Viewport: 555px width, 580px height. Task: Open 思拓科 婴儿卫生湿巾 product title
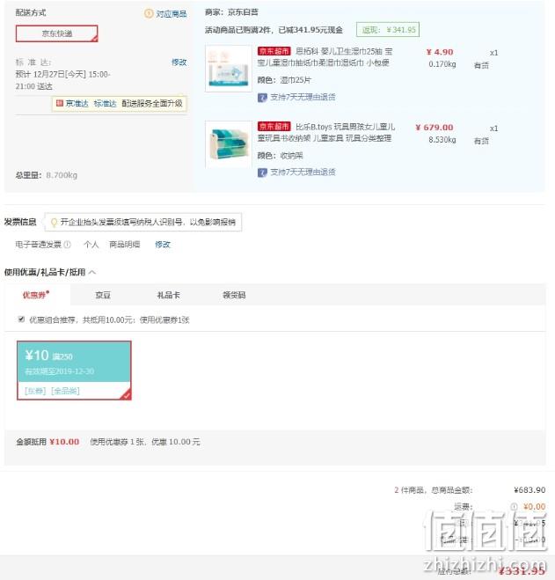[325, 57]
